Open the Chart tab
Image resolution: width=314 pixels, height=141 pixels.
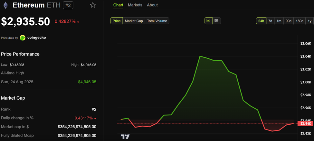point(118,5)
